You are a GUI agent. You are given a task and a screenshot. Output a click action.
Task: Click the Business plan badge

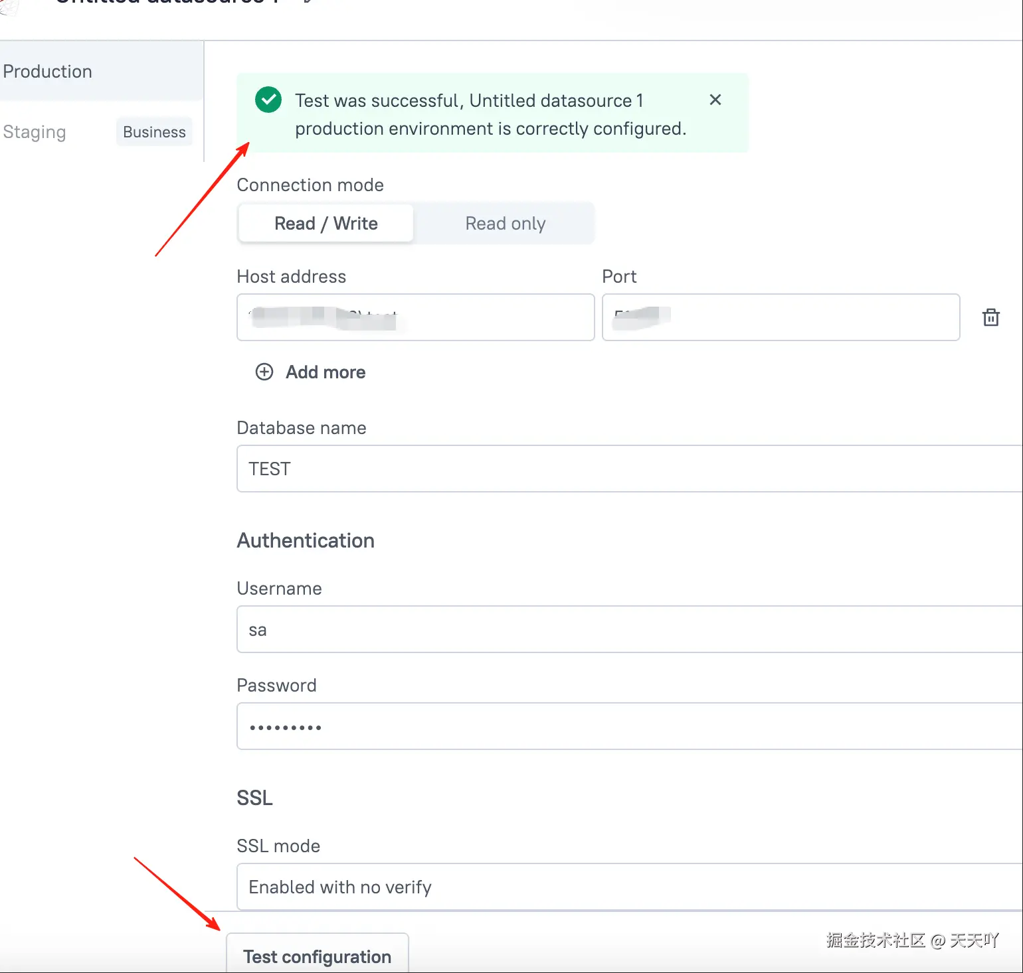[x=154, y=132]
